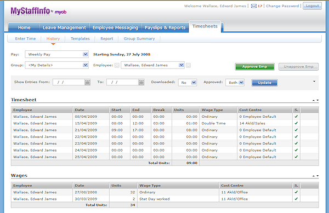
Task: Open the Downloaded dropdown set to No
Action: tap(188, 83)
